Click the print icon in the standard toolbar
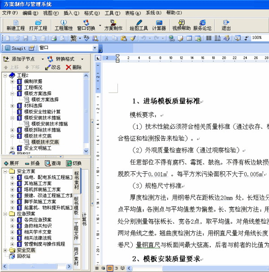Image resolution: width=269 pixels, height=272 pixels. (x=54, y=38)
